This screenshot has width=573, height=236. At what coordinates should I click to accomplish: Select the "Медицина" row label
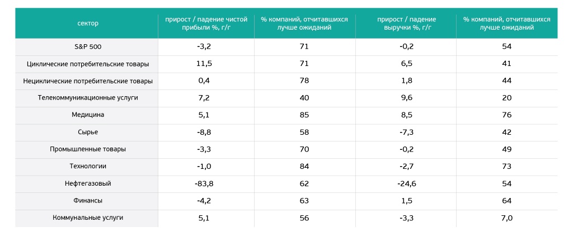tap(87, 115)
